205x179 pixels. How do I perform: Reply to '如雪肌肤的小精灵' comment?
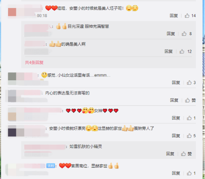170,154
